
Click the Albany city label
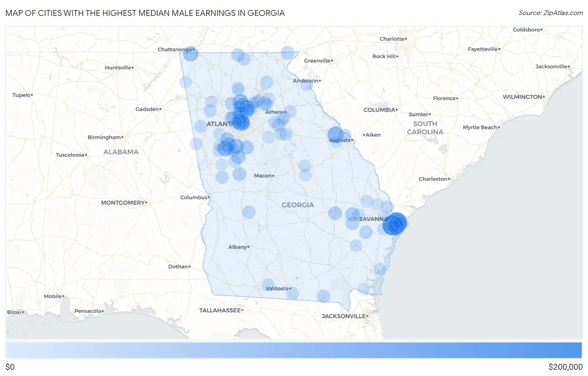click(238, 247)
